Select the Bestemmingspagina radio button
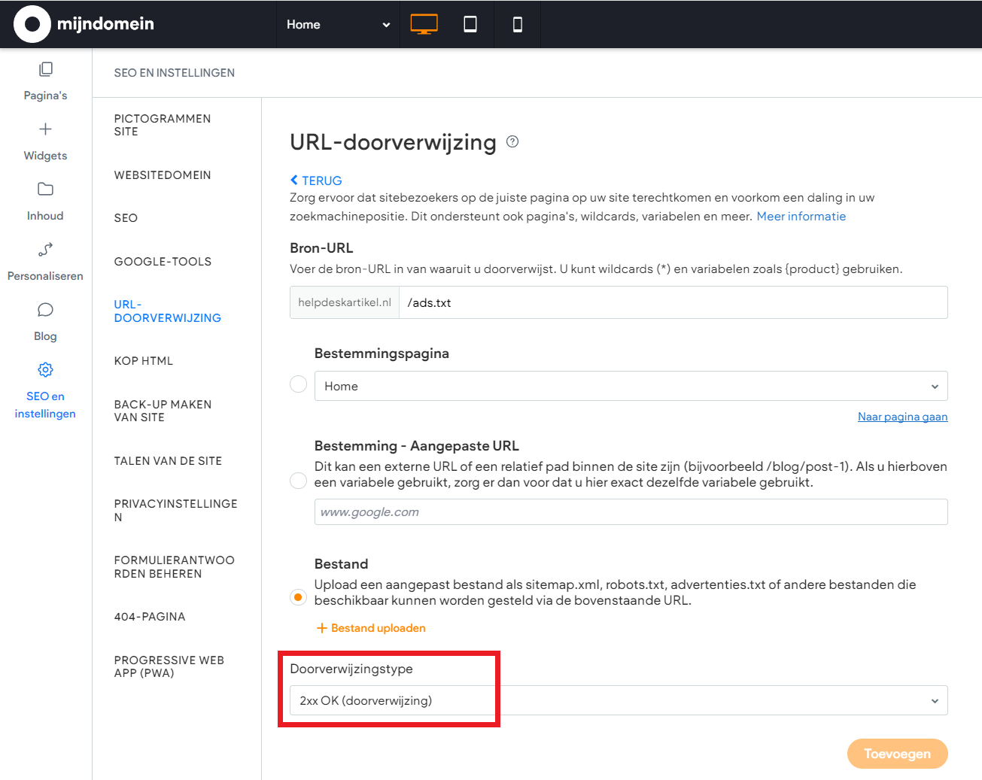The image size is (982, 780). [x=299, y=384]
